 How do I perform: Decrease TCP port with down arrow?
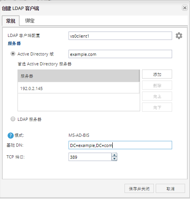pyautogui.click(x=114, y=159)
